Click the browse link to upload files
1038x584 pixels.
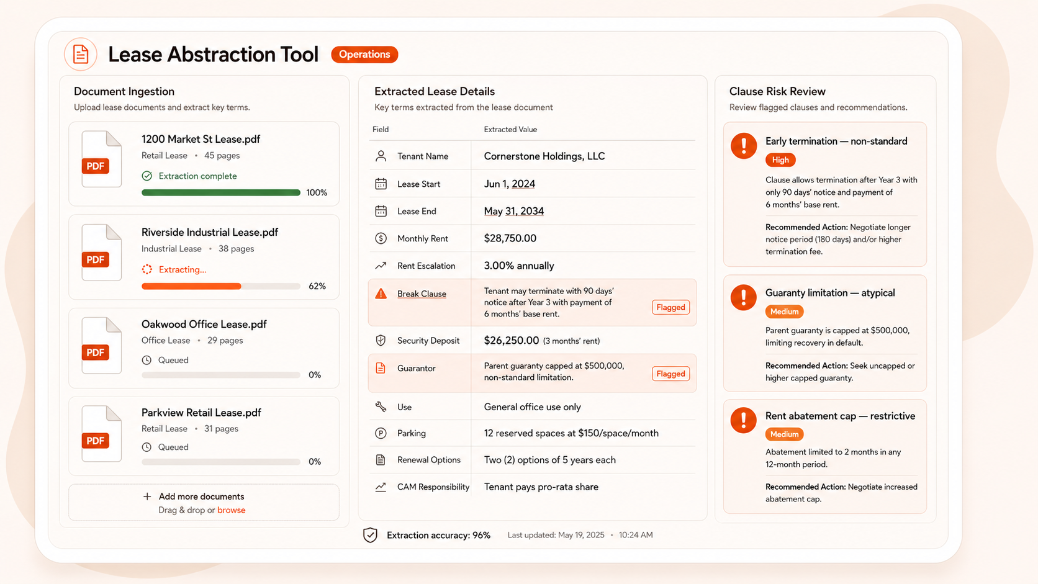[x=232, y=510]
